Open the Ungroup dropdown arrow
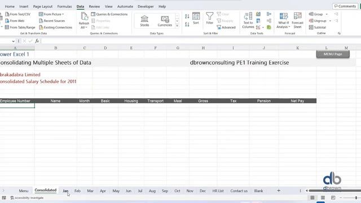The image size is (361, 203). (x=330, y=21)
